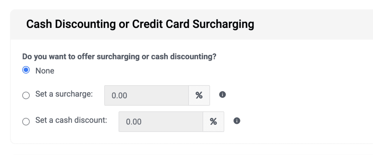Open the surcharge info tooltip icon
373x155 pixels.
pyautogui.click(x=222, y=95)
